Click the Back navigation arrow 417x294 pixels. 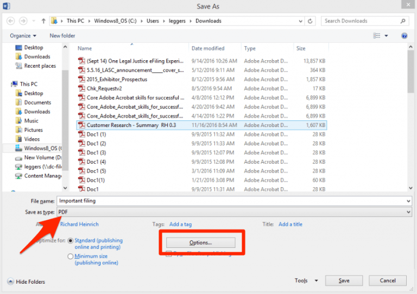point(11,21)
